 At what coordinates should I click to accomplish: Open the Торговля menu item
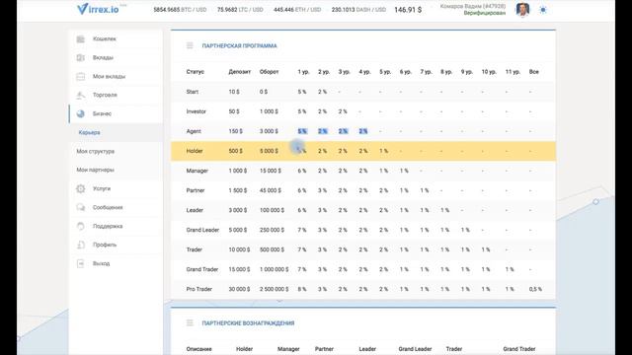point(105,95)
